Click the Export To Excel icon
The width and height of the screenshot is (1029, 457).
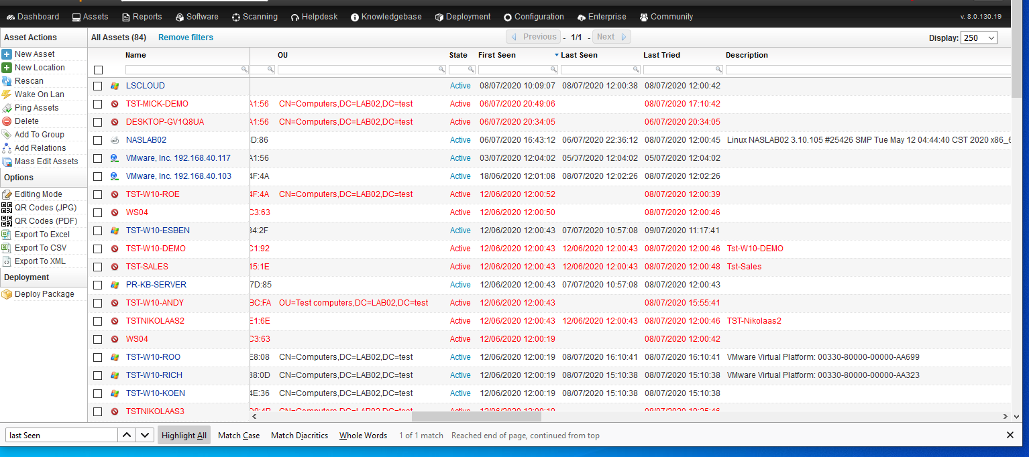pos(7,235)
